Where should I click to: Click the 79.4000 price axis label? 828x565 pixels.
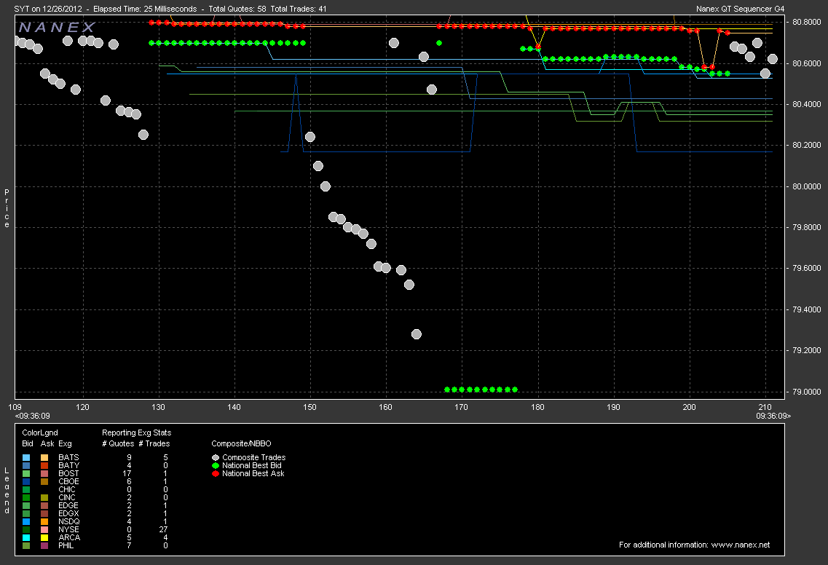[x=806, y=309]
